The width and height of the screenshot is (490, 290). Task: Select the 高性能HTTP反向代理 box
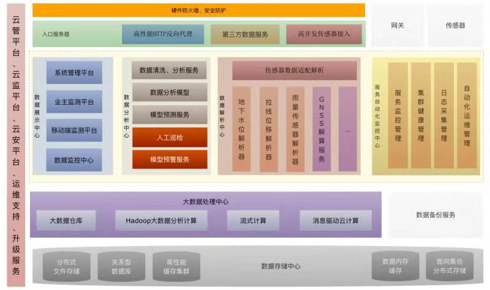pyautogui.click(x=162, y=34)
